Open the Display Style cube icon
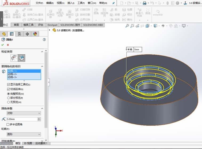Image resolution: width=202 pixels, height=149 pixels. click(155, 26)
